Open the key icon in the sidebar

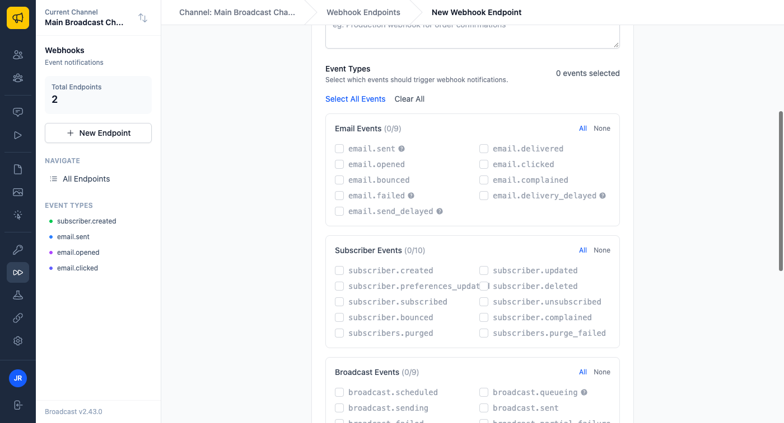point(18,249)
